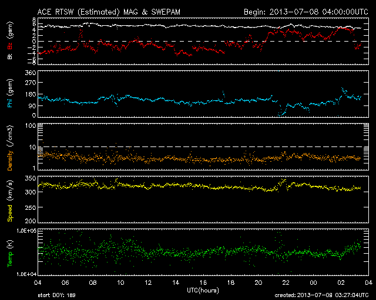Click the white 'Bt' axis label
The width and height of the screenshot is (376, 300).
(10, 56)
